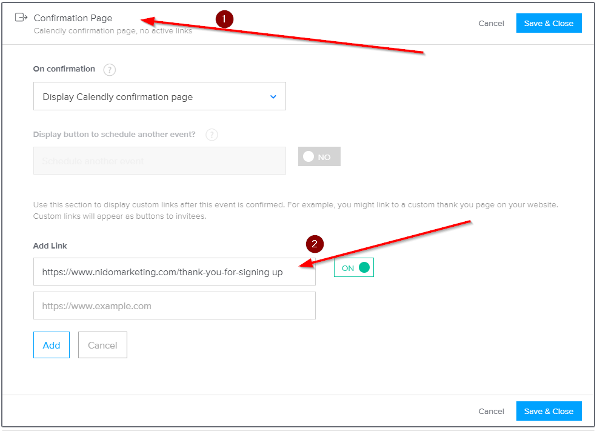The height and width of the screenshot is (431, 597).
Task: Click help icon beside schedule another event label
Action: click(x=212, y=135)
